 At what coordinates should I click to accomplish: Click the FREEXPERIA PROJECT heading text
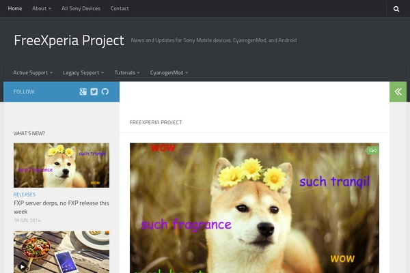[x=156, y=123]
